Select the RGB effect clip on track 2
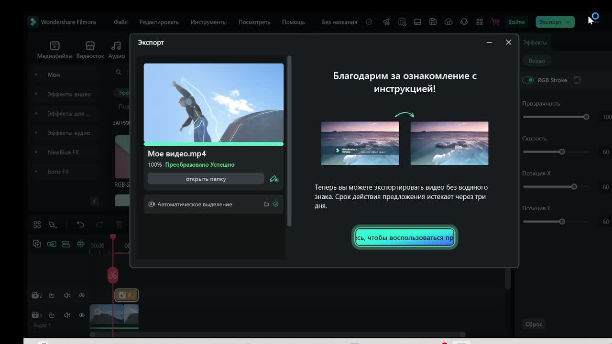 pos(126,295)
